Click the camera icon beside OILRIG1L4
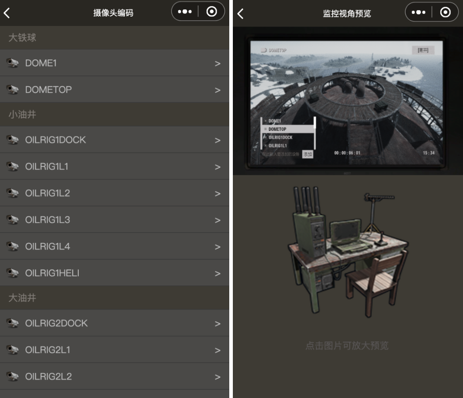 pos(13,246)
